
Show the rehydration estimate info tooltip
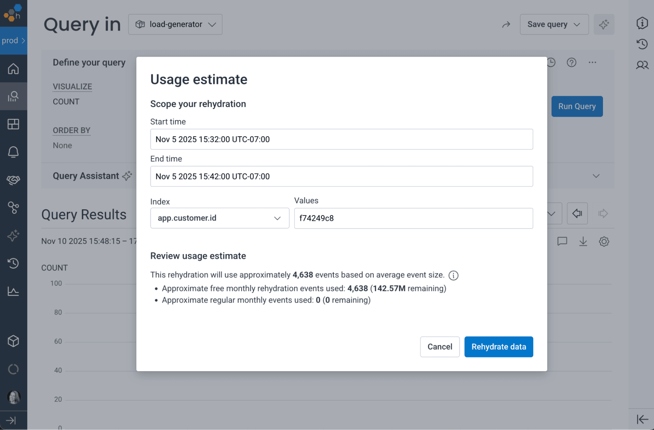click(x=453, y=275)
